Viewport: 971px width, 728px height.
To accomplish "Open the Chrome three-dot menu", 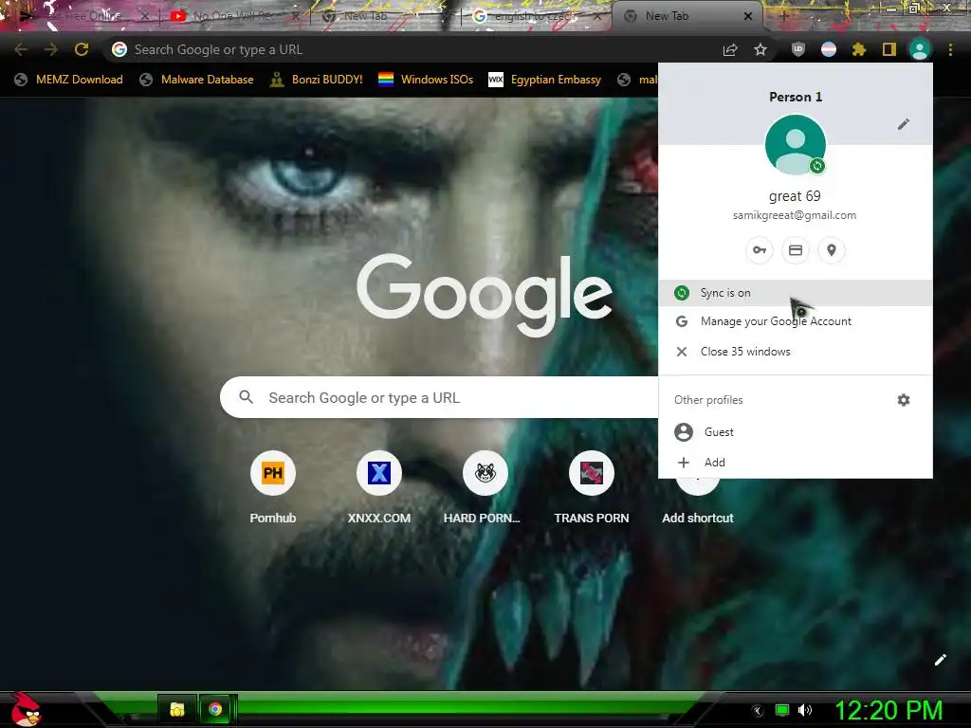I will 950,49.
